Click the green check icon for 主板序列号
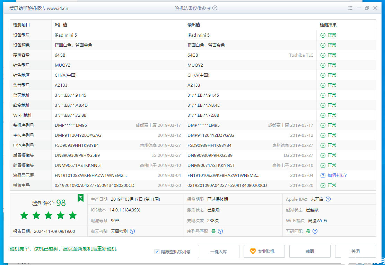 323,136
